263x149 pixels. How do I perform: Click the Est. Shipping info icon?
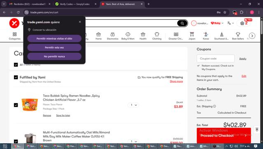click(x=214, y=106)
